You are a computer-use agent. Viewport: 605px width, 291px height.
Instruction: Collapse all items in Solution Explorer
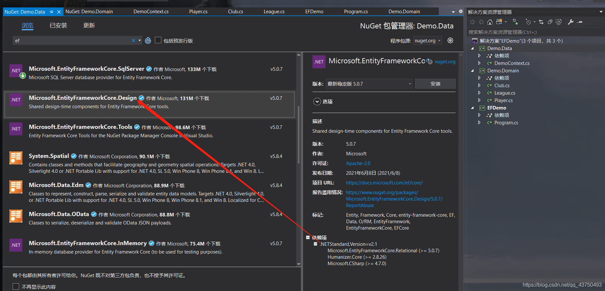(x=550, y=22)
